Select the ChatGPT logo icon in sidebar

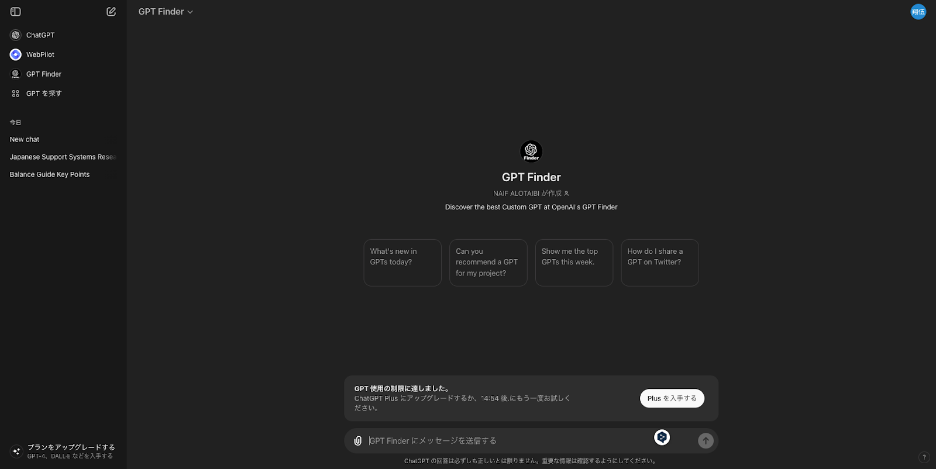click(x=16, y=35)
